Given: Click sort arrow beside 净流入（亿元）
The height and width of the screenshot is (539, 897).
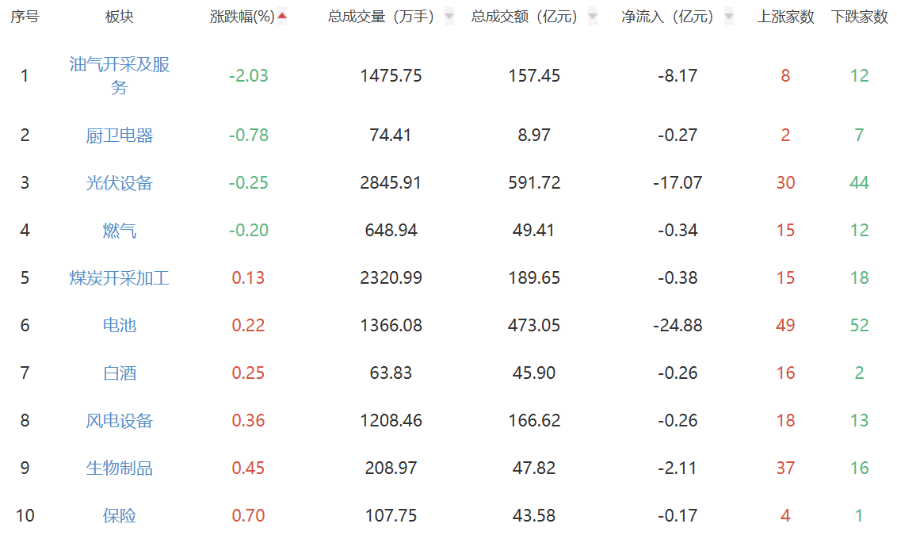Looking at the screenshot, I should pyautogui.click(x=729, y=17).
